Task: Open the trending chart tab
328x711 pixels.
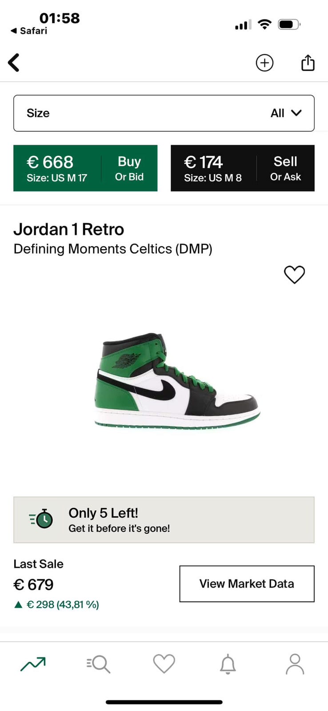Action: [33, 664]
